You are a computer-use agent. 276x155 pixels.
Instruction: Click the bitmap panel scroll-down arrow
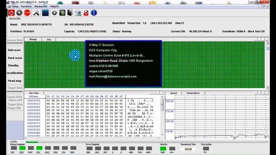(x=267, y=87)
